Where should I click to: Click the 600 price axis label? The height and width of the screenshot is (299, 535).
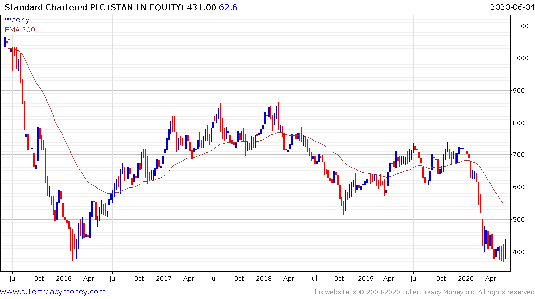(x=519, y=187)
